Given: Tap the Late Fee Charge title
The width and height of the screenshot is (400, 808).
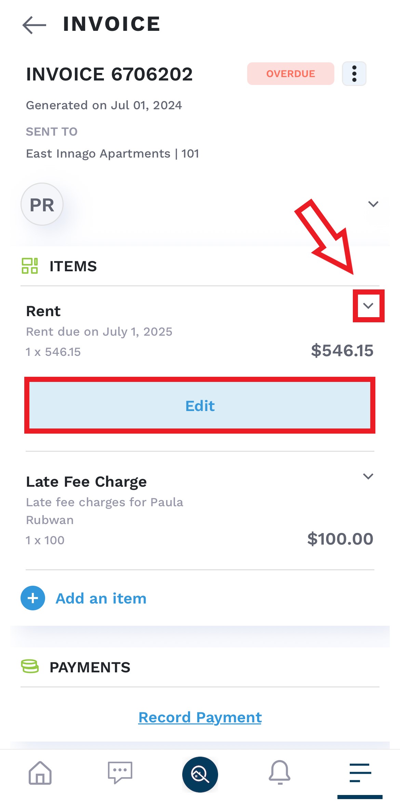Looking at the screenshot, I should point(86,482).
